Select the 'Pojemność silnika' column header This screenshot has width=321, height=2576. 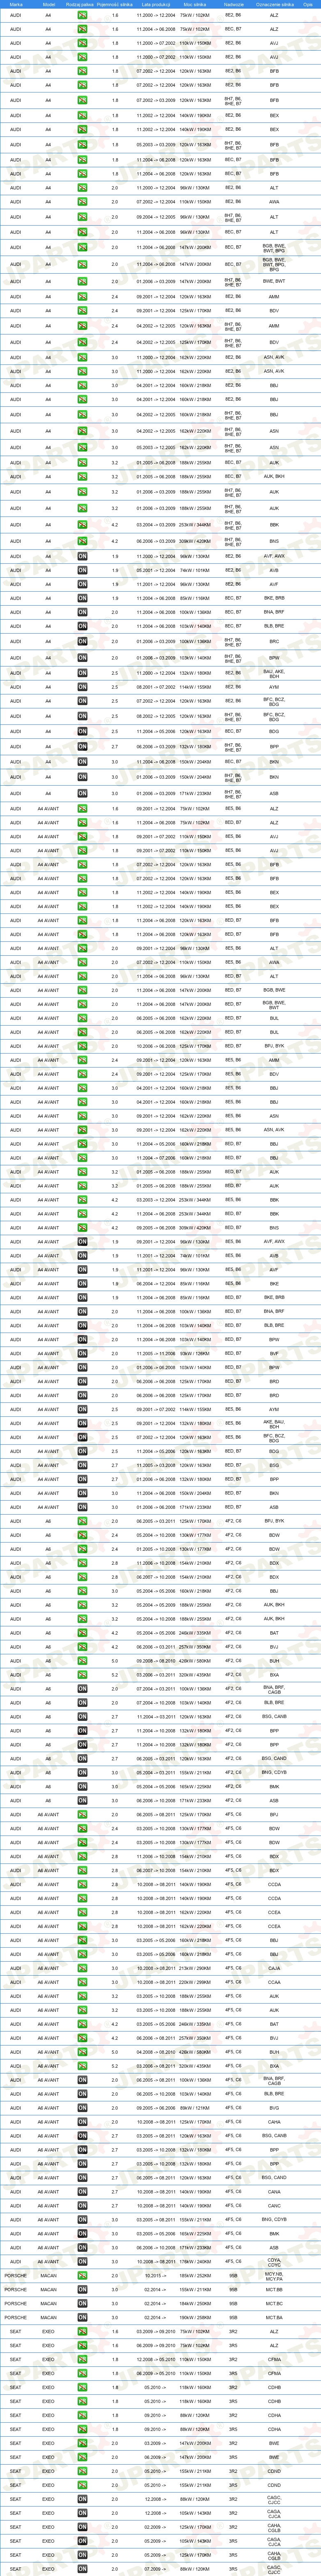tap(115, 4)
